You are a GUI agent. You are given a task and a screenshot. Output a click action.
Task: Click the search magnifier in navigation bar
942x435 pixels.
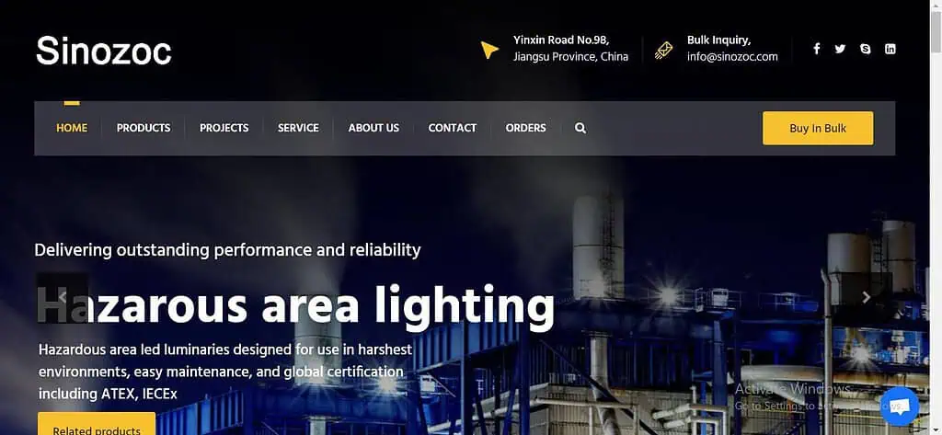point(580,128)
